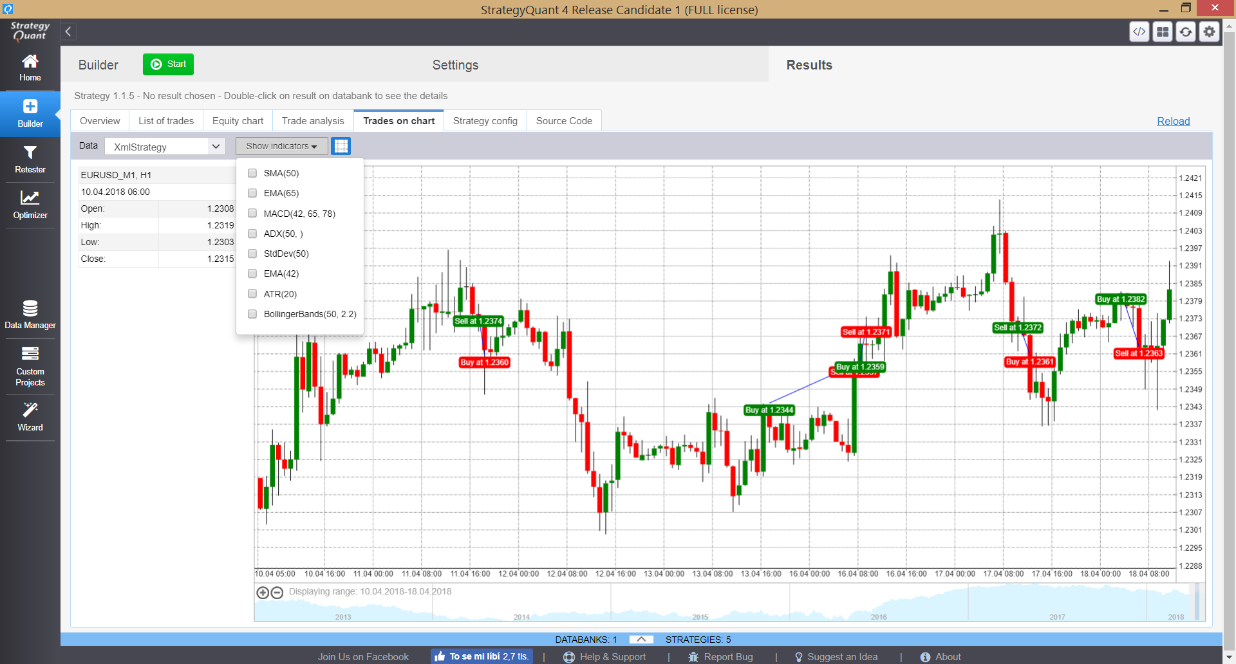
Task: Click the StrategyQuant logo
Action: coord(30,31)
